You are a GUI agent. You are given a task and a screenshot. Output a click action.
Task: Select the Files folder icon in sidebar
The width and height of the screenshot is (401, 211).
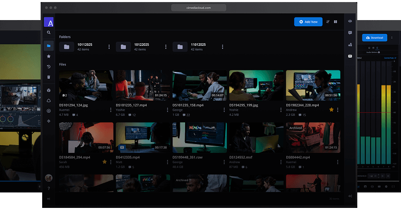(x=49, y=46)
